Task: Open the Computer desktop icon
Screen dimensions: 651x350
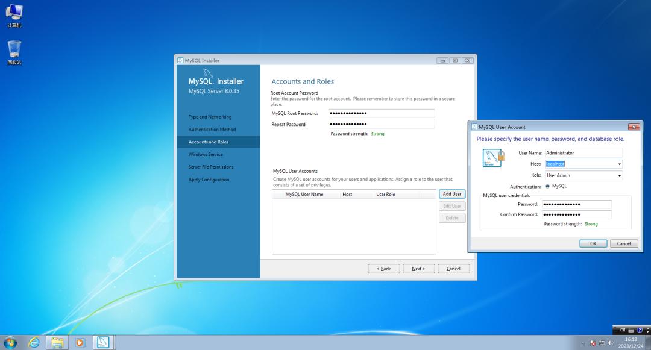Action: [14, 15]
